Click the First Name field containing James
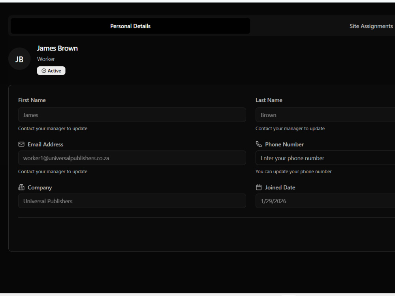 [x=132, y=115]
